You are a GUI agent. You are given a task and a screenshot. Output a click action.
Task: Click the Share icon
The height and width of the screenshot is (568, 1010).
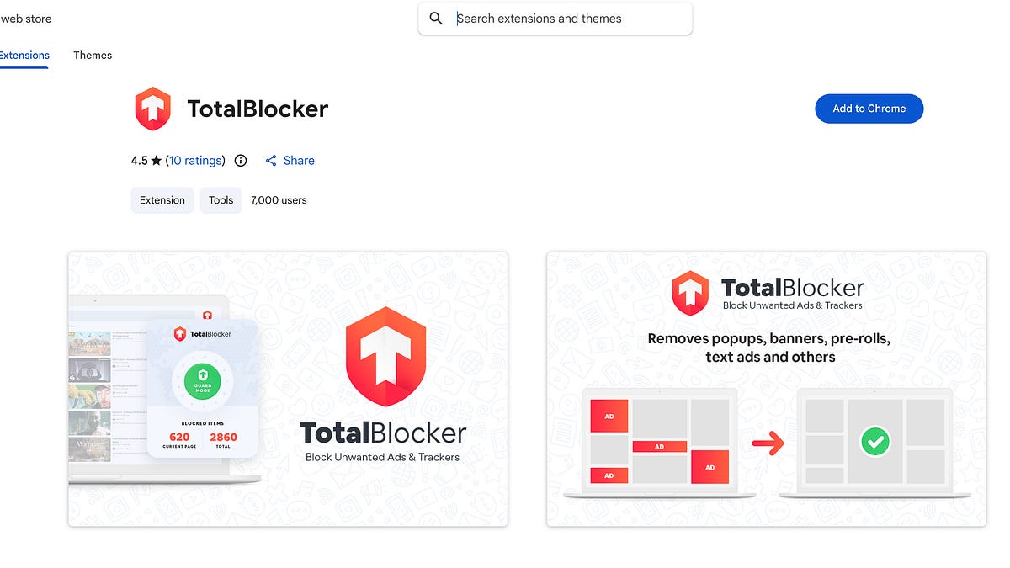click(x=271, y=160)
